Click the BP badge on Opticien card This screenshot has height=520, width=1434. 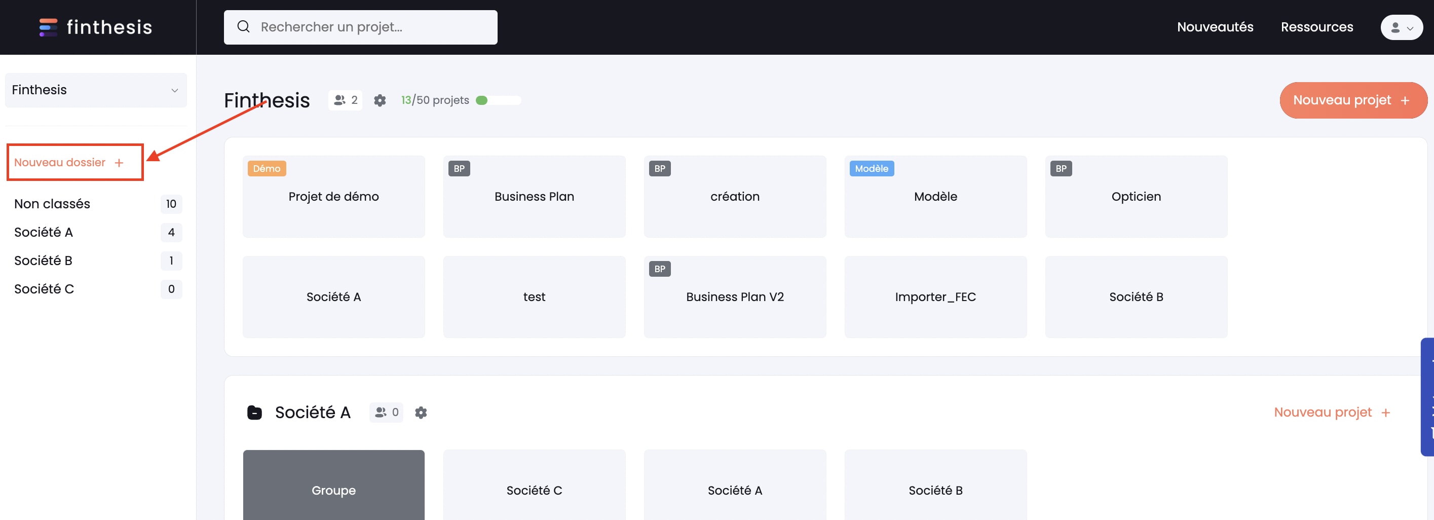(x=1061, y=169)
